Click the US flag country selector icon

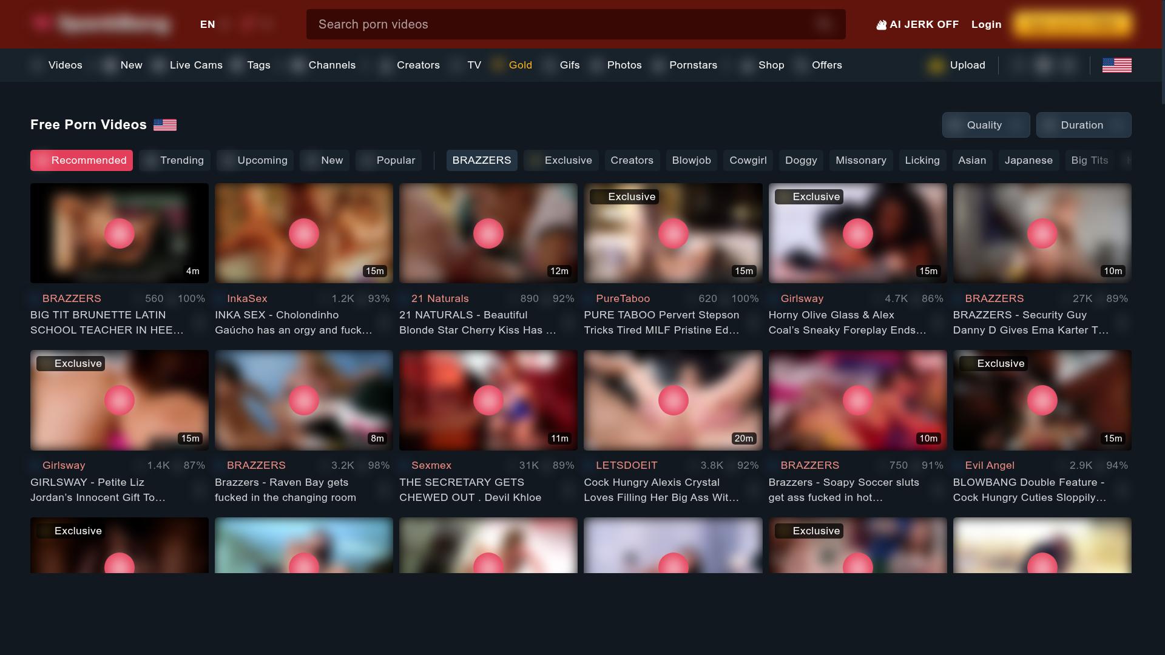1116,65
